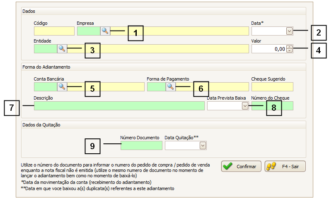Viewport: 329px width, 200px height.
Task: Open the Data Prevista Baixa dropdown
Action: coord(245,106)
